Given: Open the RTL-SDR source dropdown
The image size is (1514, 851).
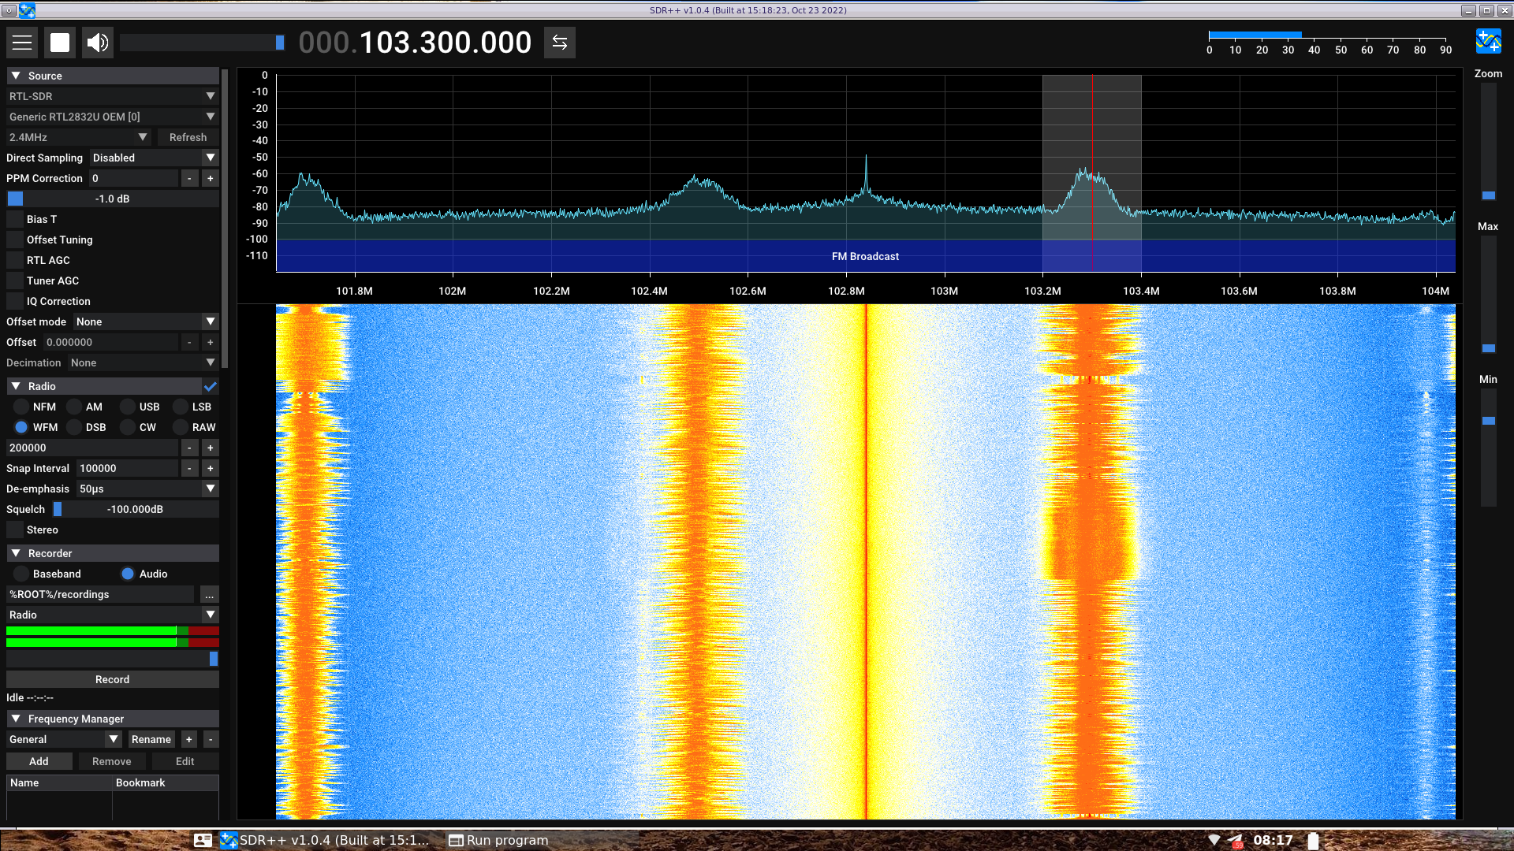Looking at the screenshot, I should click(113, 97).
